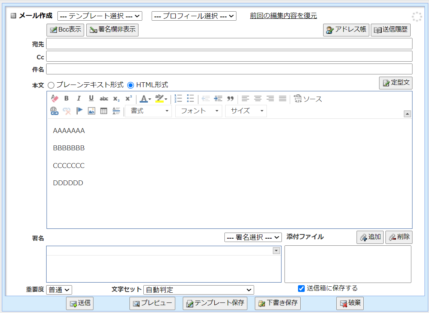Open the 文字セット charset dropdown

tap(199, 290)
